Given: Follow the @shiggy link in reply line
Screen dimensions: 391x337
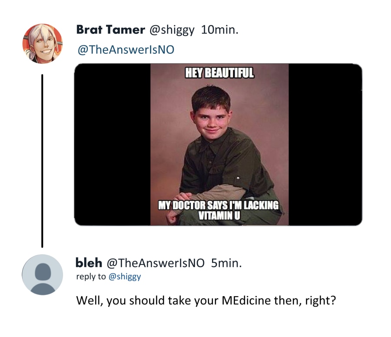Looking at the screenshot, I should 124,277.
